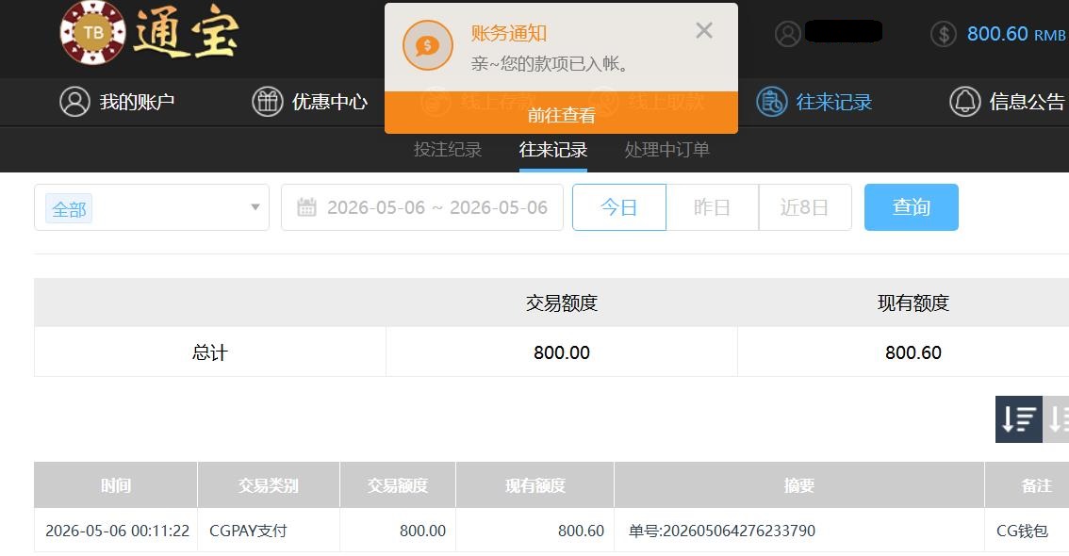Screen dimensions: 1069x556
Task: Open 往来记录 in top navigation
Action: pyautogui.click(x=814, y=102)
